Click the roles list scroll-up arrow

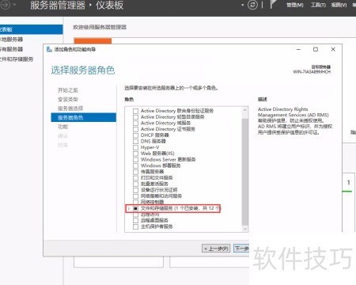245,110
